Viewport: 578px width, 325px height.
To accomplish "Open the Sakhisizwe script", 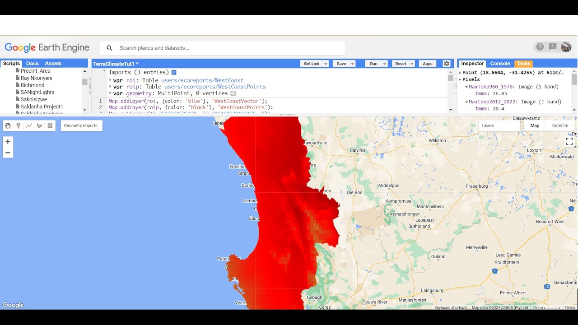I will click(33, 99).
